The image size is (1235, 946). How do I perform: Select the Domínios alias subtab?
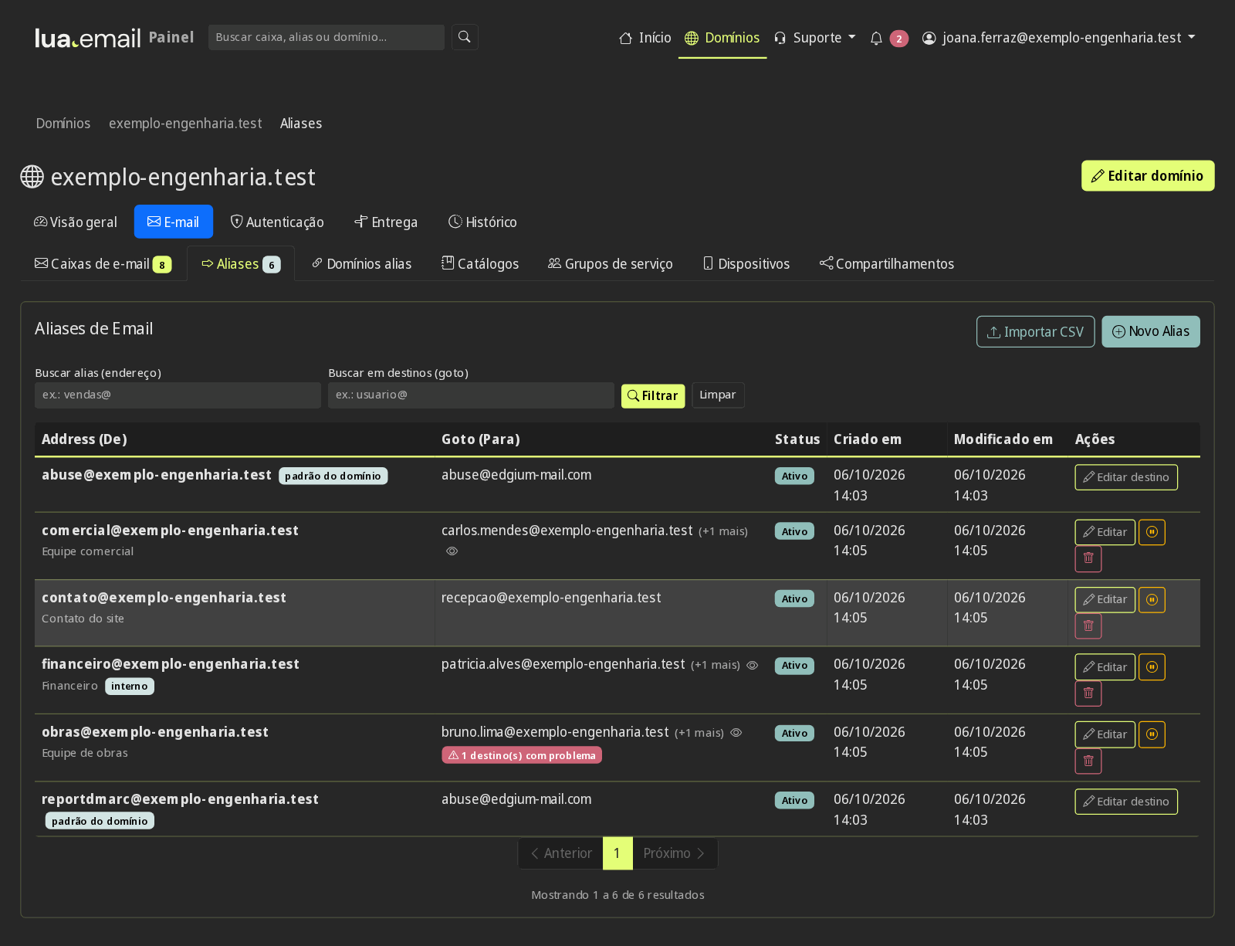point(361,264)
